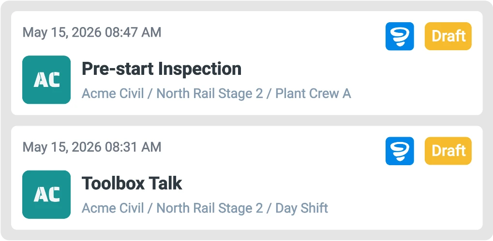Click 'North Rail Stage 2' under Pre-start Inspection

pyautogui.click(x=209, y=94)
